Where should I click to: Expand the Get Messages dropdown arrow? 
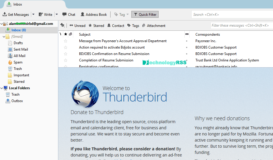click(33, 14)
